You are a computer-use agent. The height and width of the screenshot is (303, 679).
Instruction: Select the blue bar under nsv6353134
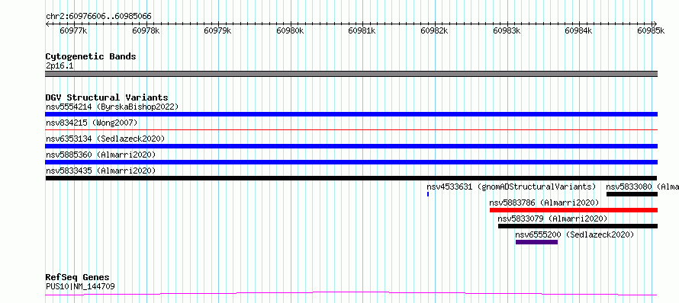[351, 146]
